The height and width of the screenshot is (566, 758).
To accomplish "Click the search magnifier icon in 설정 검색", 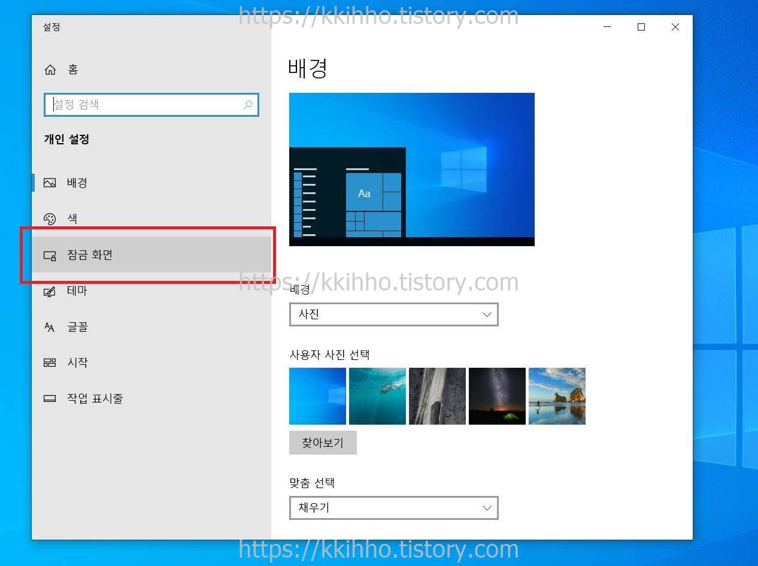I will pos(248,105).
